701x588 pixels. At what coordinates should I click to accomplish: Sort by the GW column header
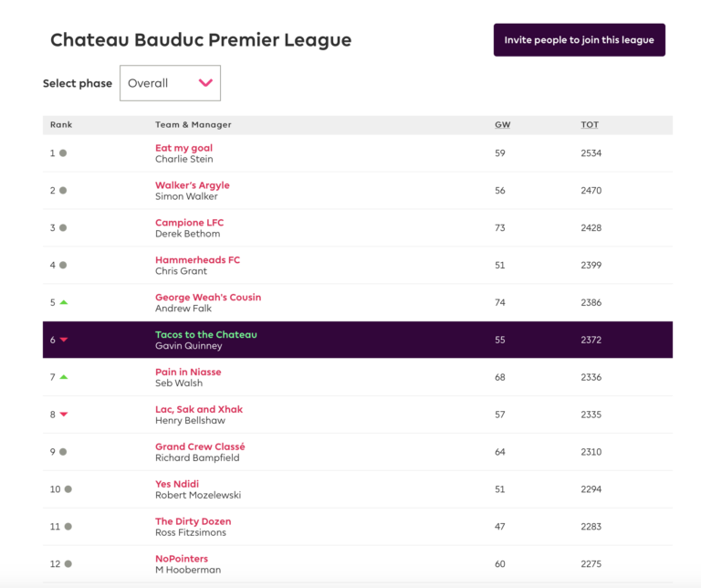[x=502, y=124]
